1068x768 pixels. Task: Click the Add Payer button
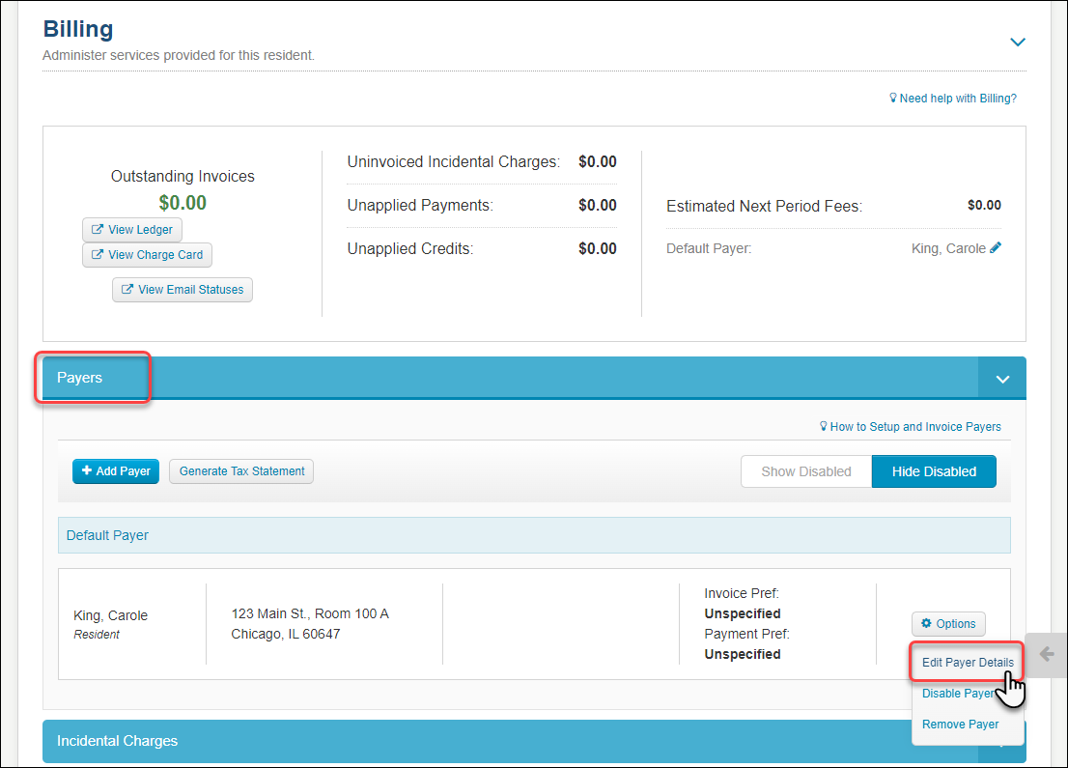[116, 470]
